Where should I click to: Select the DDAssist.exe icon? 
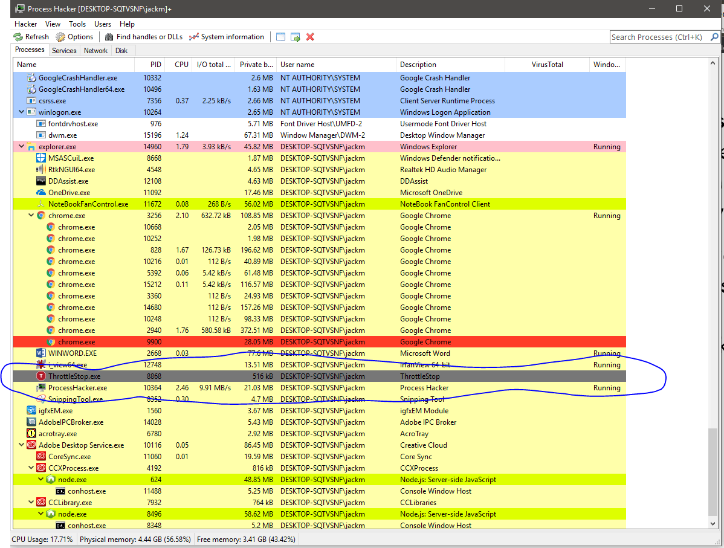coord(41,181)
